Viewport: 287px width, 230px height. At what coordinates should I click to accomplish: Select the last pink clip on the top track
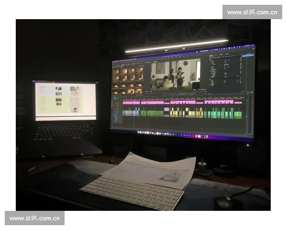pyautogui.click(x=238, y=102)
